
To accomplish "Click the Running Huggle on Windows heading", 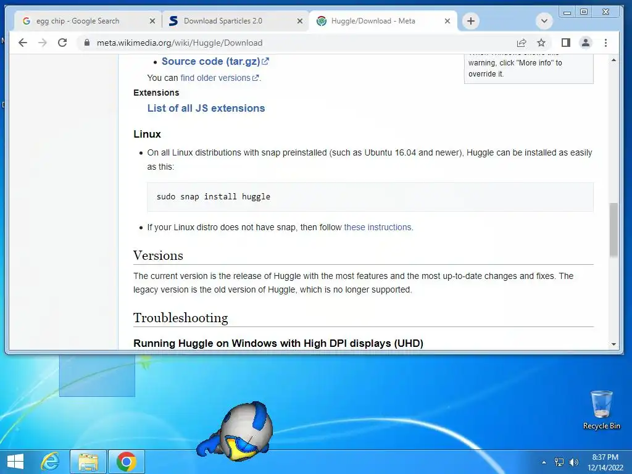I will (278, 343).
